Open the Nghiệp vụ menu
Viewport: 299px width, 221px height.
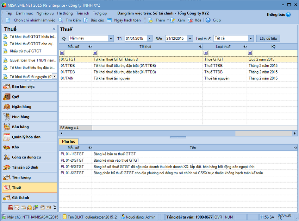pos(45,13)
